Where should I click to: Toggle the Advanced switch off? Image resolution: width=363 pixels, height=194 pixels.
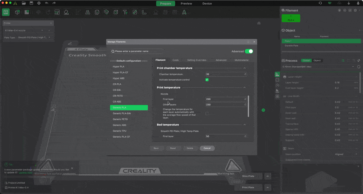pos(249,51)
